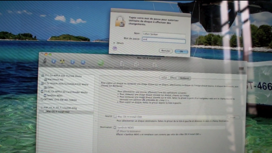Click the Redimensionner l'image toolbar icon
272x153 pixels.
(x=154, y=65)
